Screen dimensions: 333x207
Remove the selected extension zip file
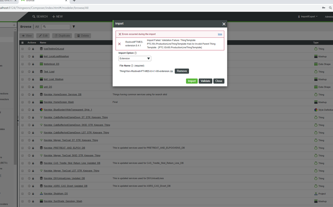tap(182, 71)
